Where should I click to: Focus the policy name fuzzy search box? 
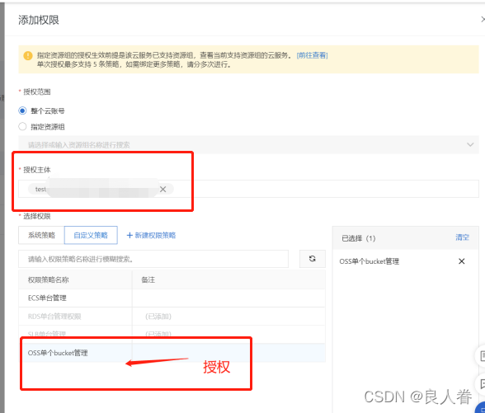[153, 259]
